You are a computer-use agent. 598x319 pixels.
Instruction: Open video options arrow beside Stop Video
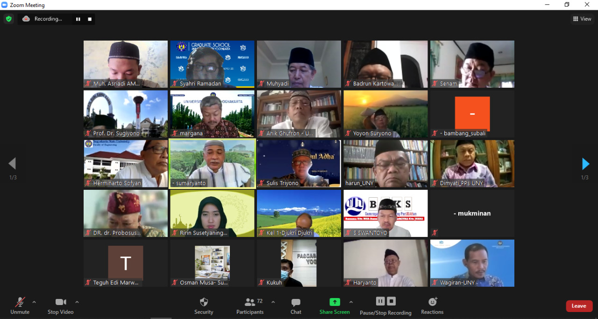pos(77,302)
